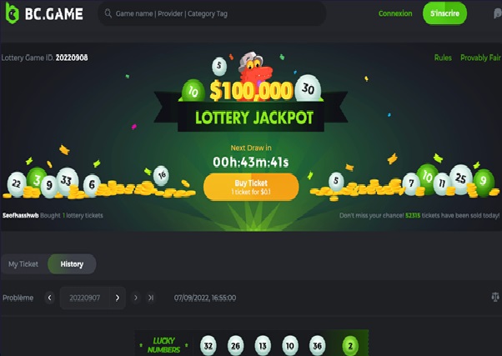Screen dimensions: 502x356
Task: Go to previous lottery draw arrow
Action: click(x=50, y=298)
